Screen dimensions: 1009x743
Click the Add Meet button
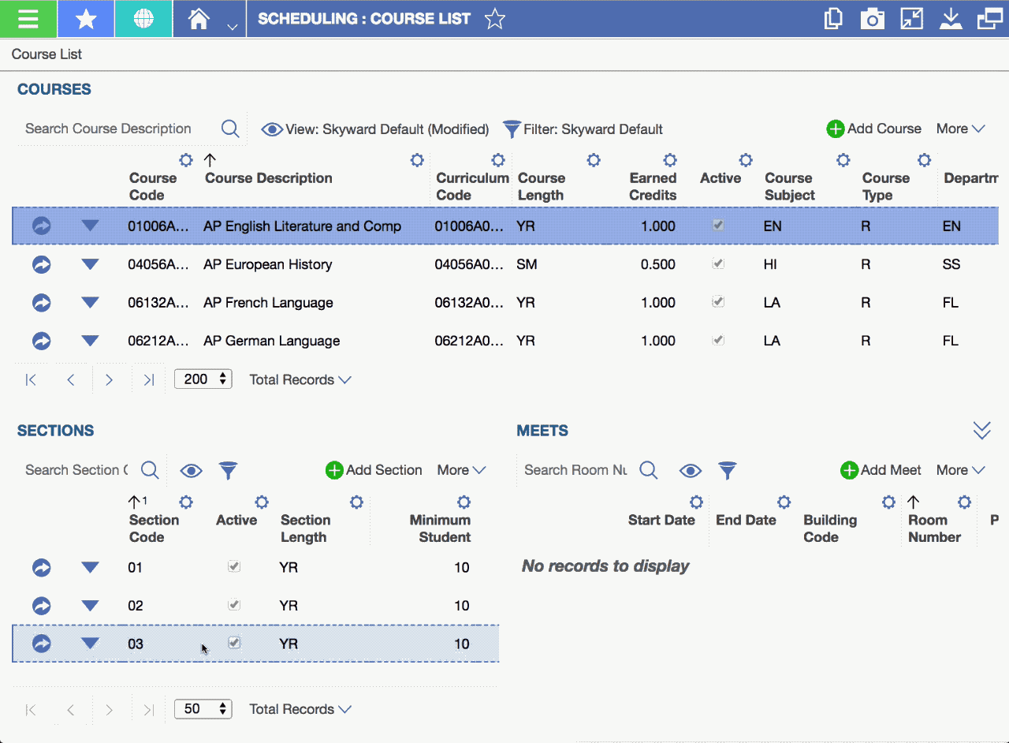881,470
